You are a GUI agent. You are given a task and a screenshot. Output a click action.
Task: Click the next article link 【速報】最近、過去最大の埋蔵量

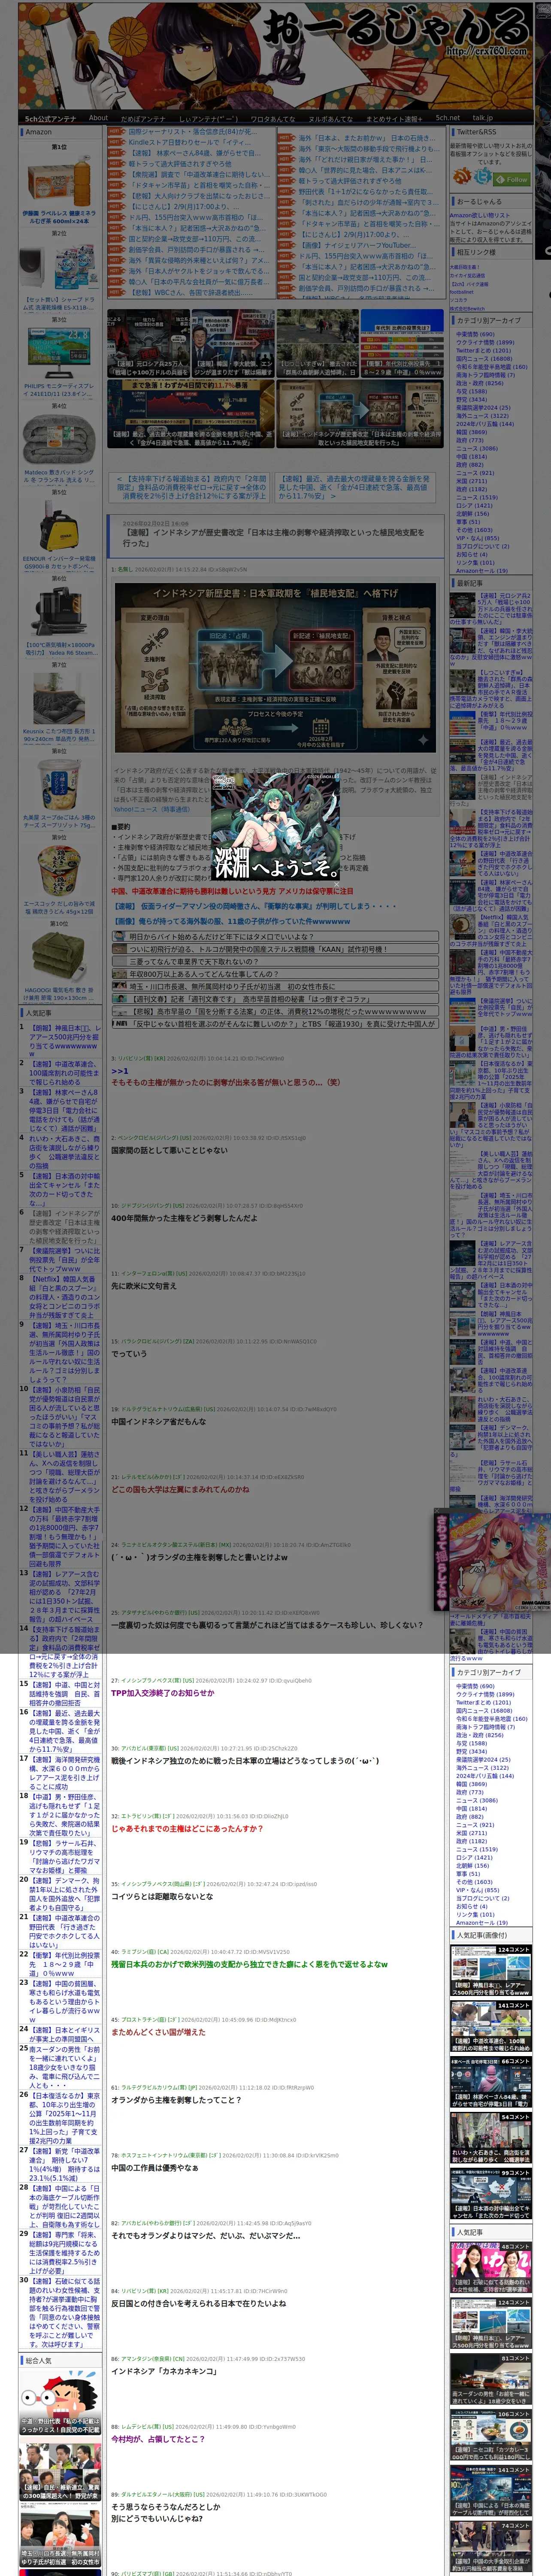pos(354,487)
